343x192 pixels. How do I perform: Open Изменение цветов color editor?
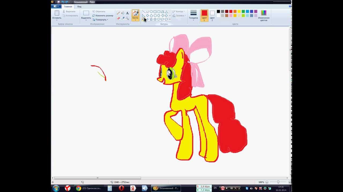coord(264,16)
